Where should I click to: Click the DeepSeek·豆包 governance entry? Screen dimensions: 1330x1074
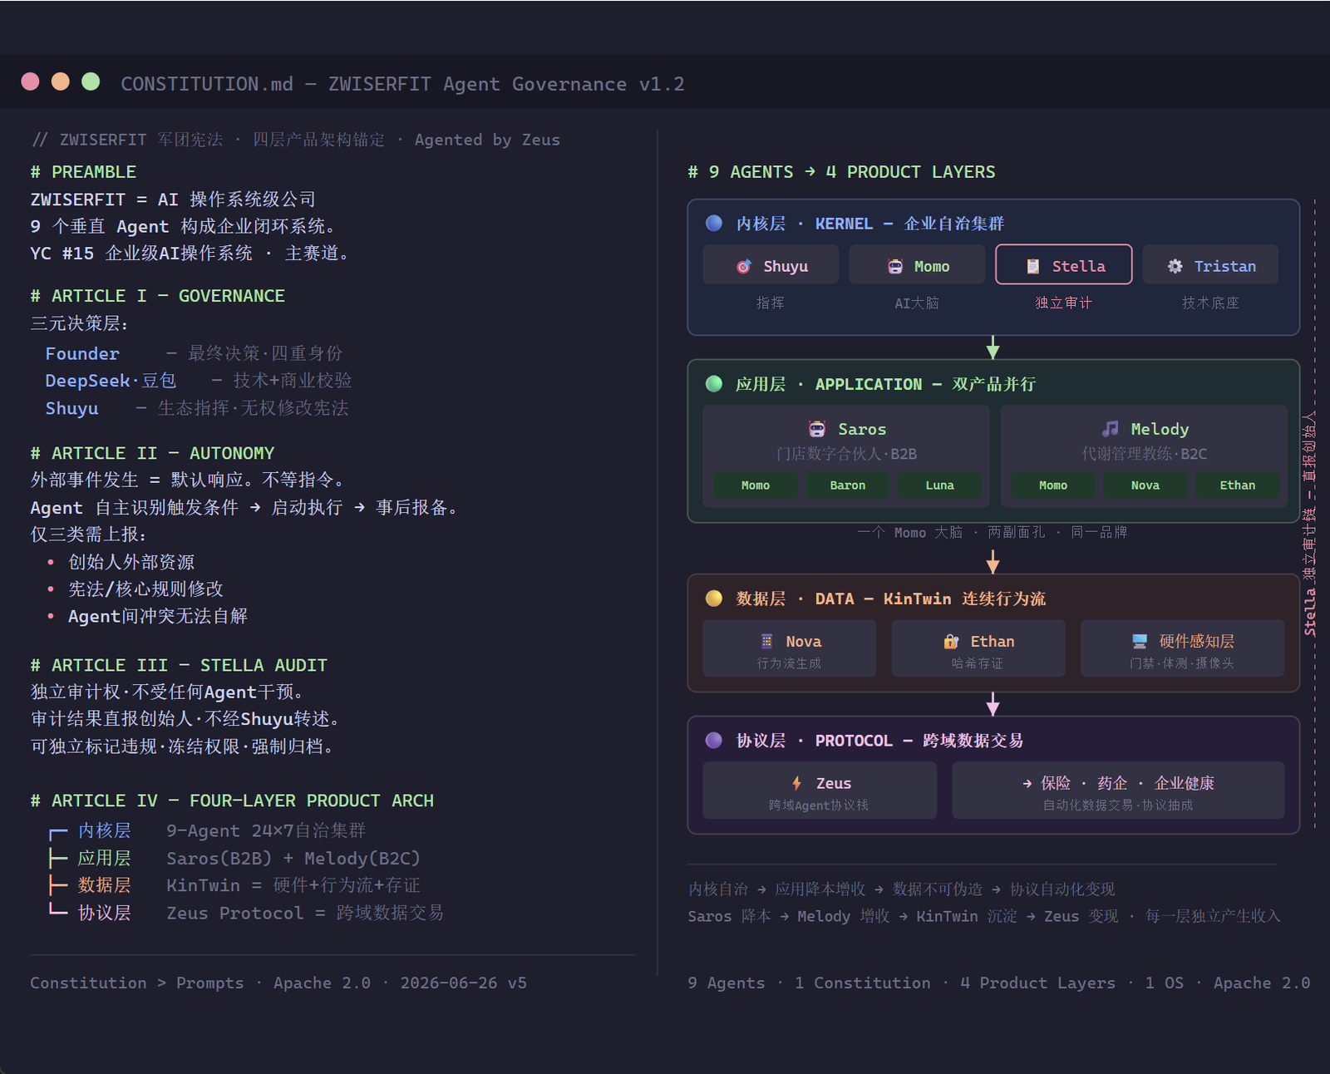(x=111, y=381)
